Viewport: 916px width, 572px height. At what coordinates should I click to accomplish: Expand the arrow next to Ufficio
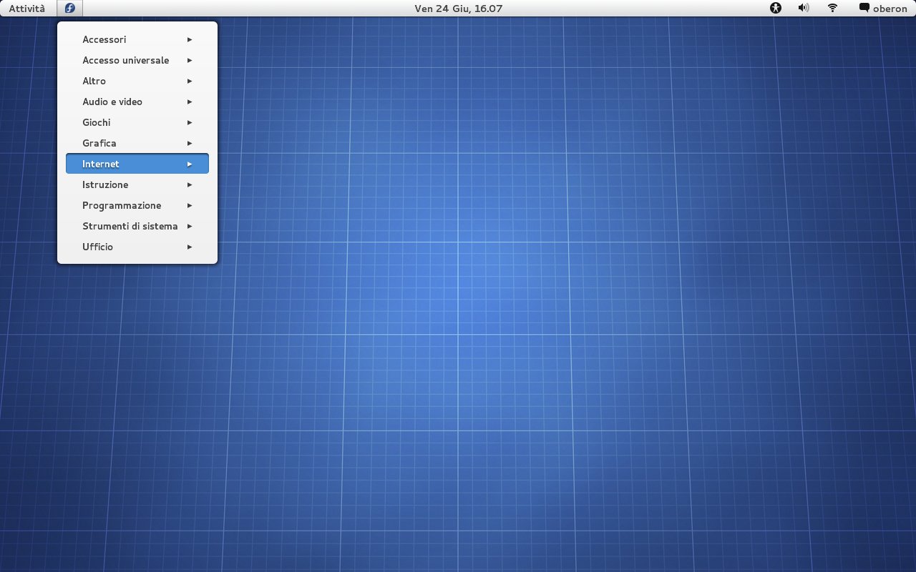pyautogui.click(x=190, y=247)
